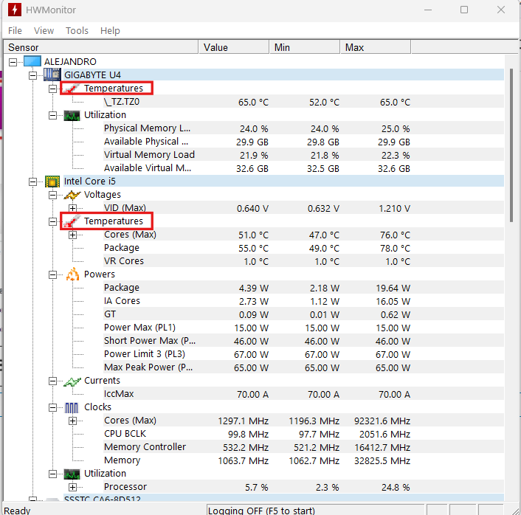Click the 78.0 °C Package max value
The width and height of the screenshot is (521, 515).
395,249
